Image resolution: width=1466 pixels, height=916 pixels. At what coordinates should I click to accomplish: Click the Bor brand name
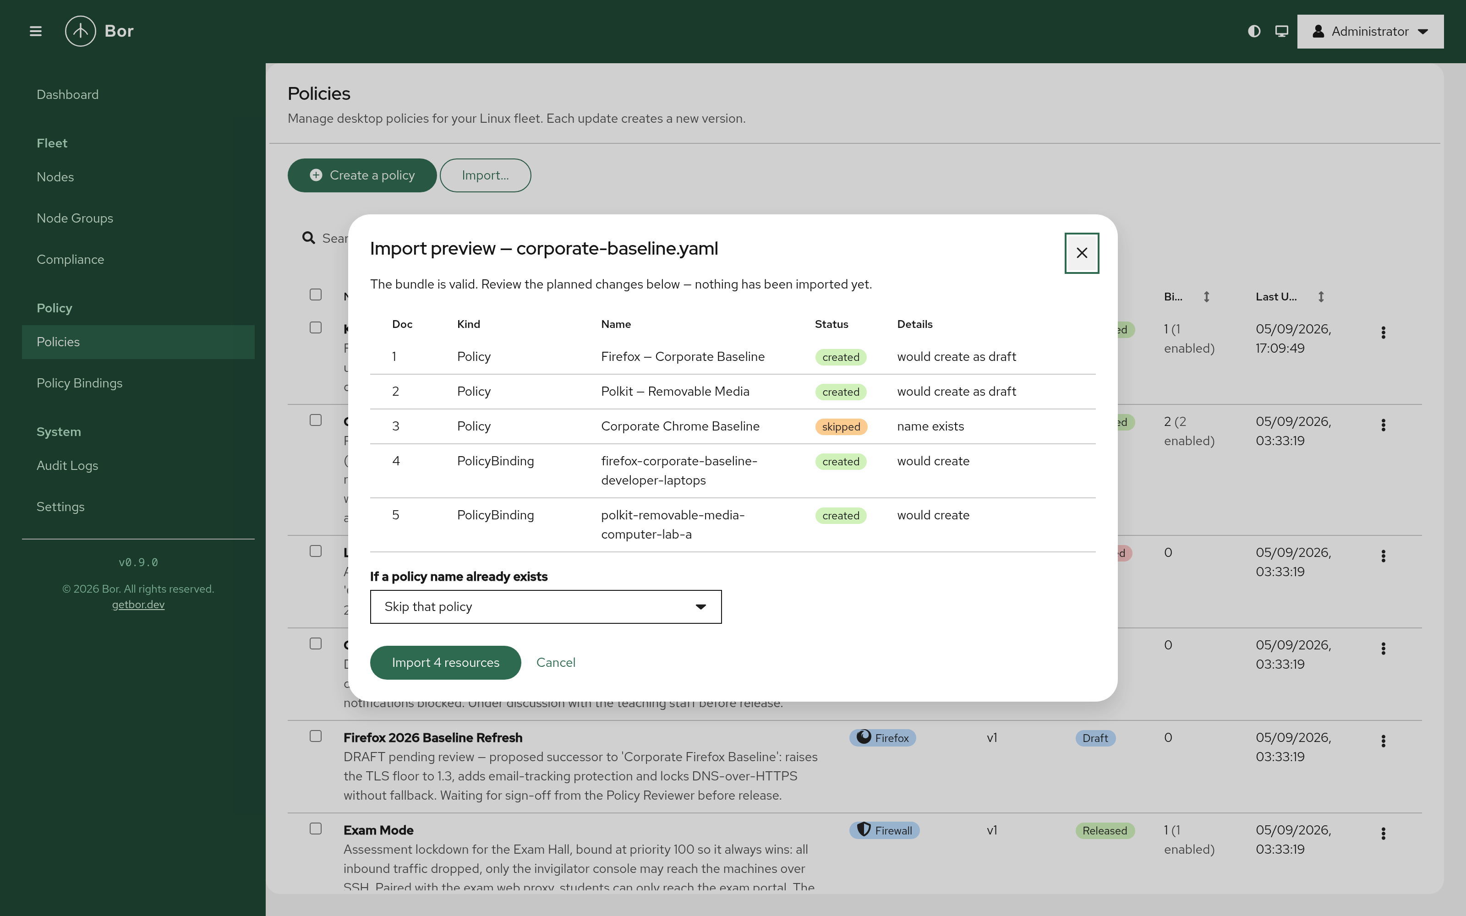click(x=119, y=31)
